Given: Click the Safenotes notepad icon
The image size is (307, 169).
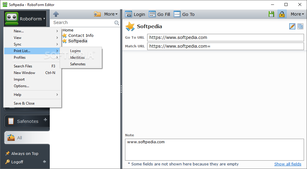Looking at the screenshot, I should point(11,121).
